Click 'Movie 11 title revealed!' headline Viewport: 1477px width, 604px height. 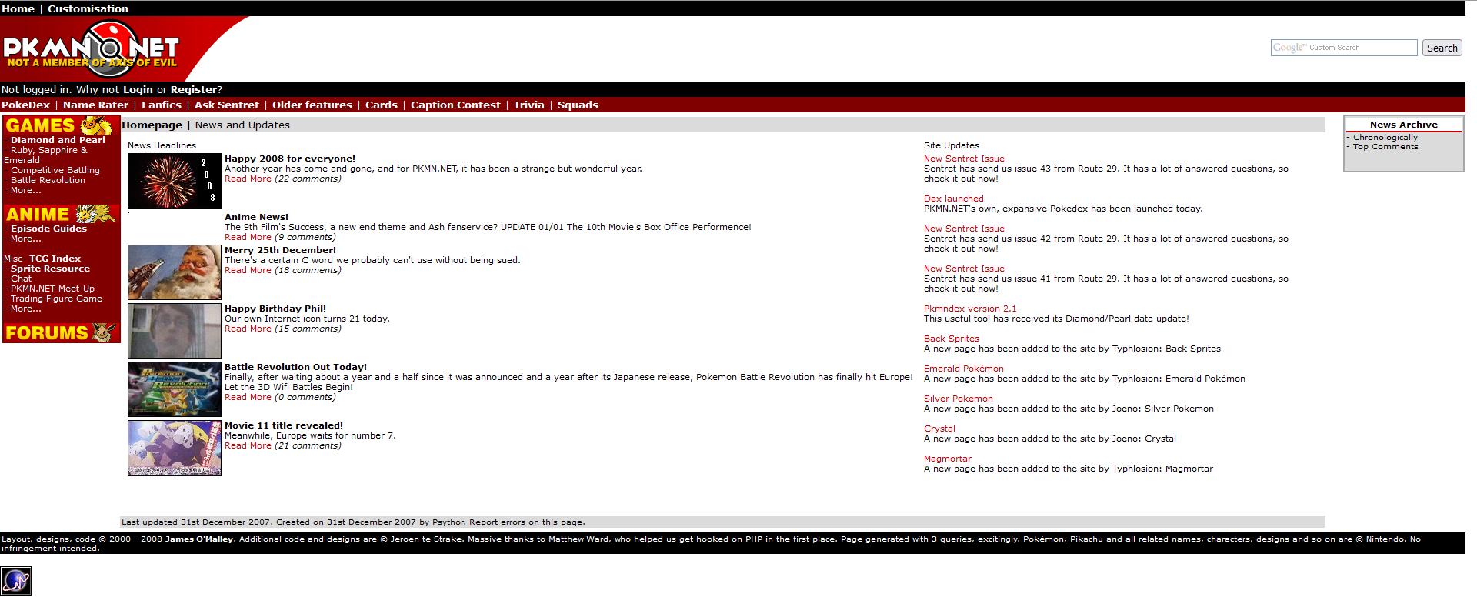tap(284, 425)
